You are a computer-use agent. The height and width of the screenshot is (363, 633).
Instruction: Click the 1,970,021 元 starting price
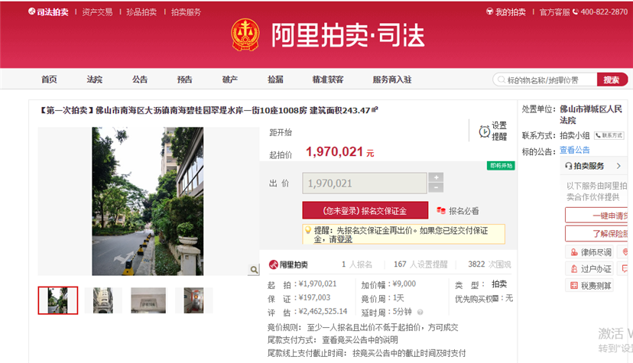(x=340, y=152)
